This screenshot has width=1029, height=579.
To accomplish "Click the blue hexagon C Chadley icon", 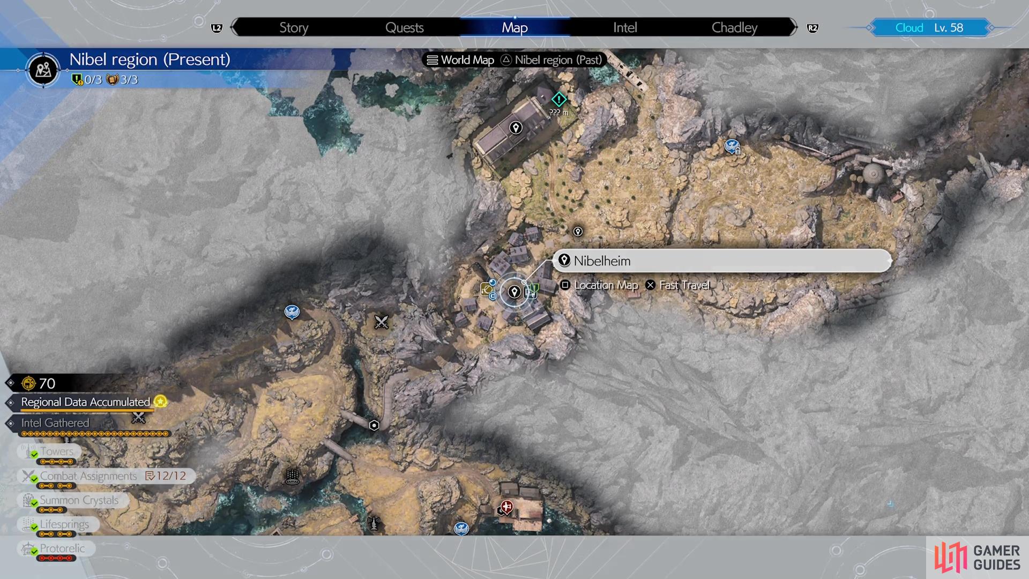I will pyautogui.click(x=493, y=296).
